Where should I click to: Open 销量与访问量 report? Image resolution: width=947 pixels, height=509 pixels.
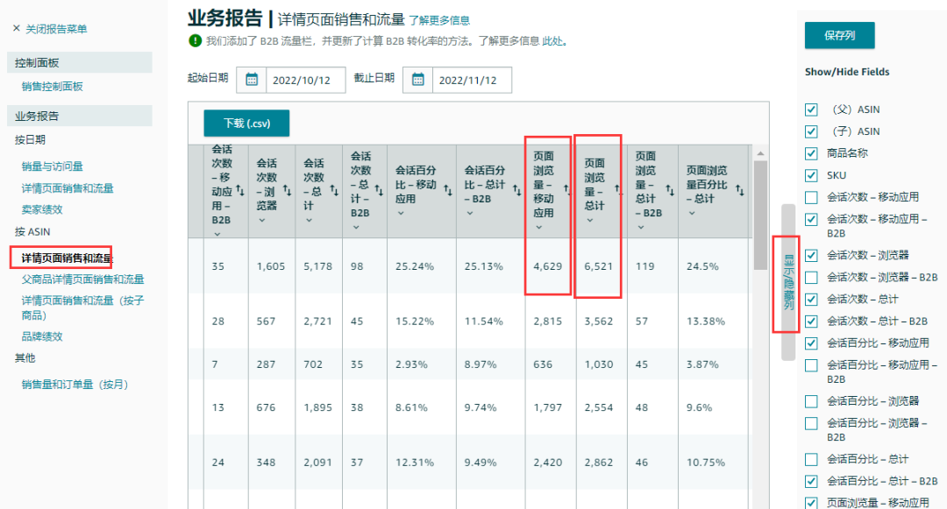(x=53, y=166)
